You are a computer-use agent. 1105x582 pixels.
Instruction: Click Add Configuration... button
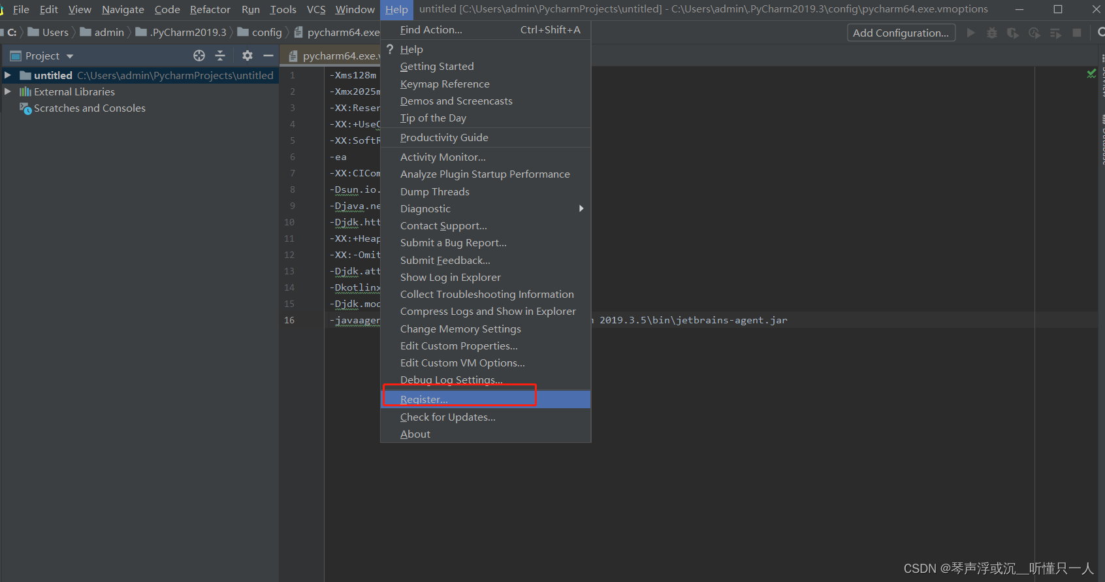[901, 33]
